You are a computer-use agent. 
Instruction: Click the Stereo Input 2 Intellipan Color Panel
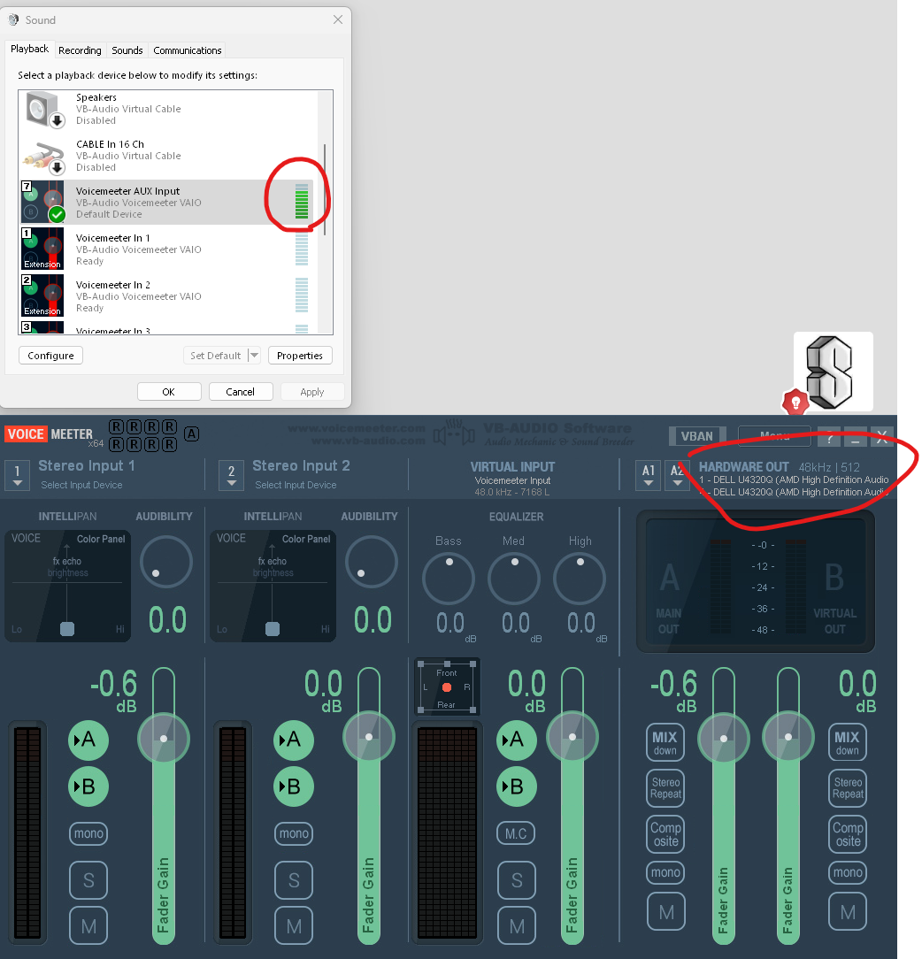click(273, 586)
